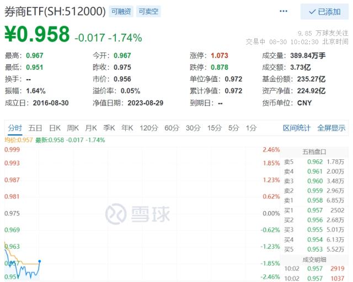The height and width of the screenshot is (282, 353).
Task: Click the current price ¥0.958
Action: pyautogui.click(x=37, y=34)
